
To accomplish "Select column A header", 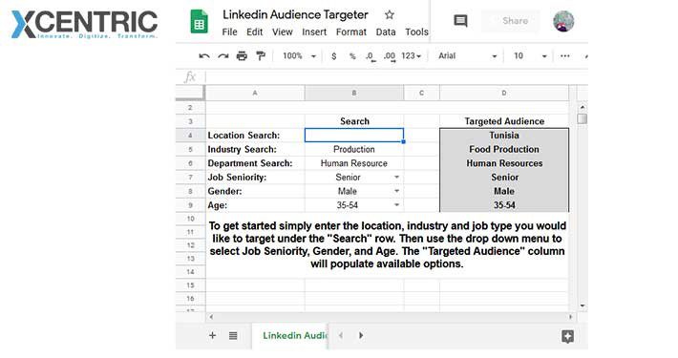I will click(x=255, y=93).
